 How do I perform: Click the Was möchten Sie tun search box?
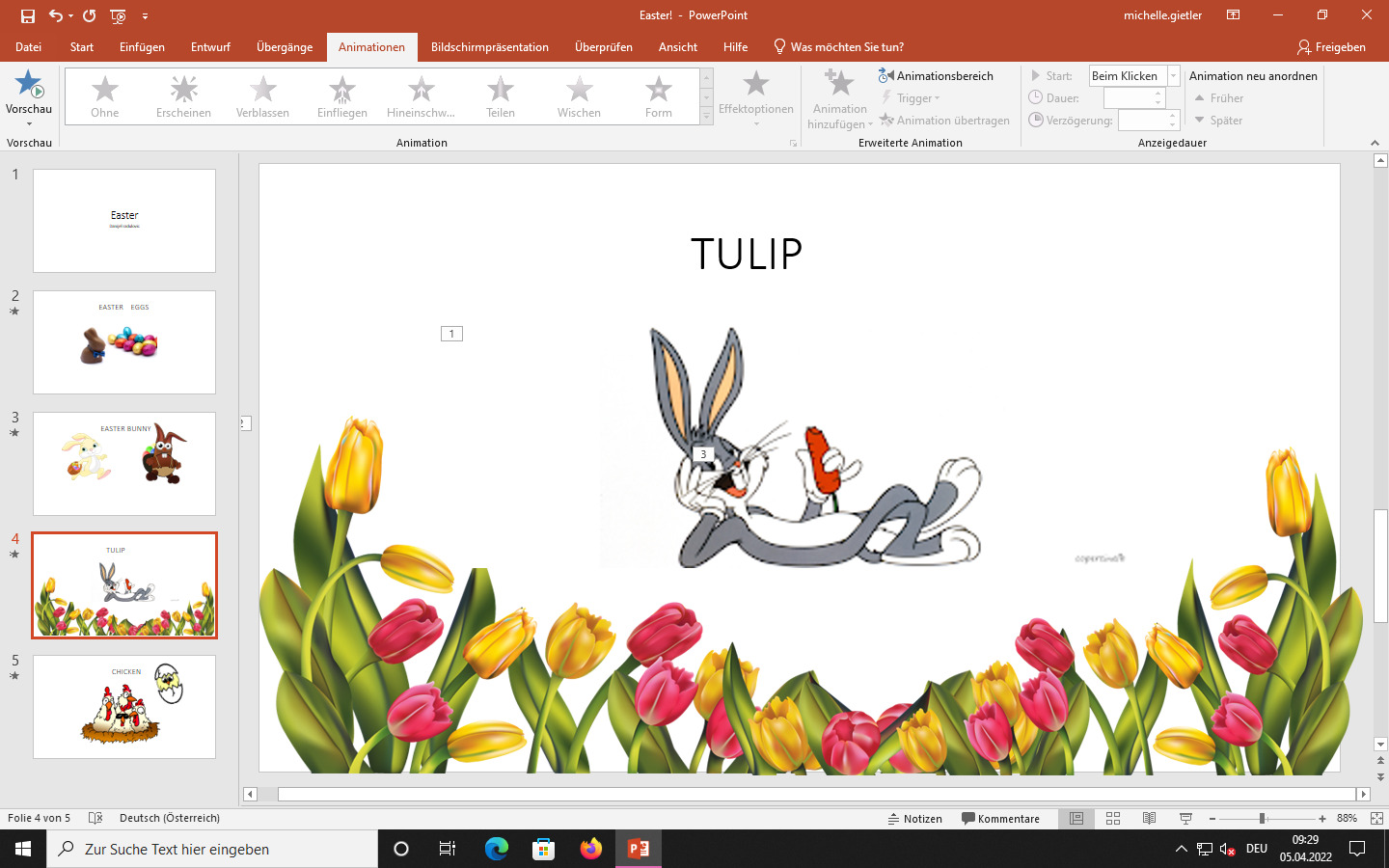coord(839,46)
